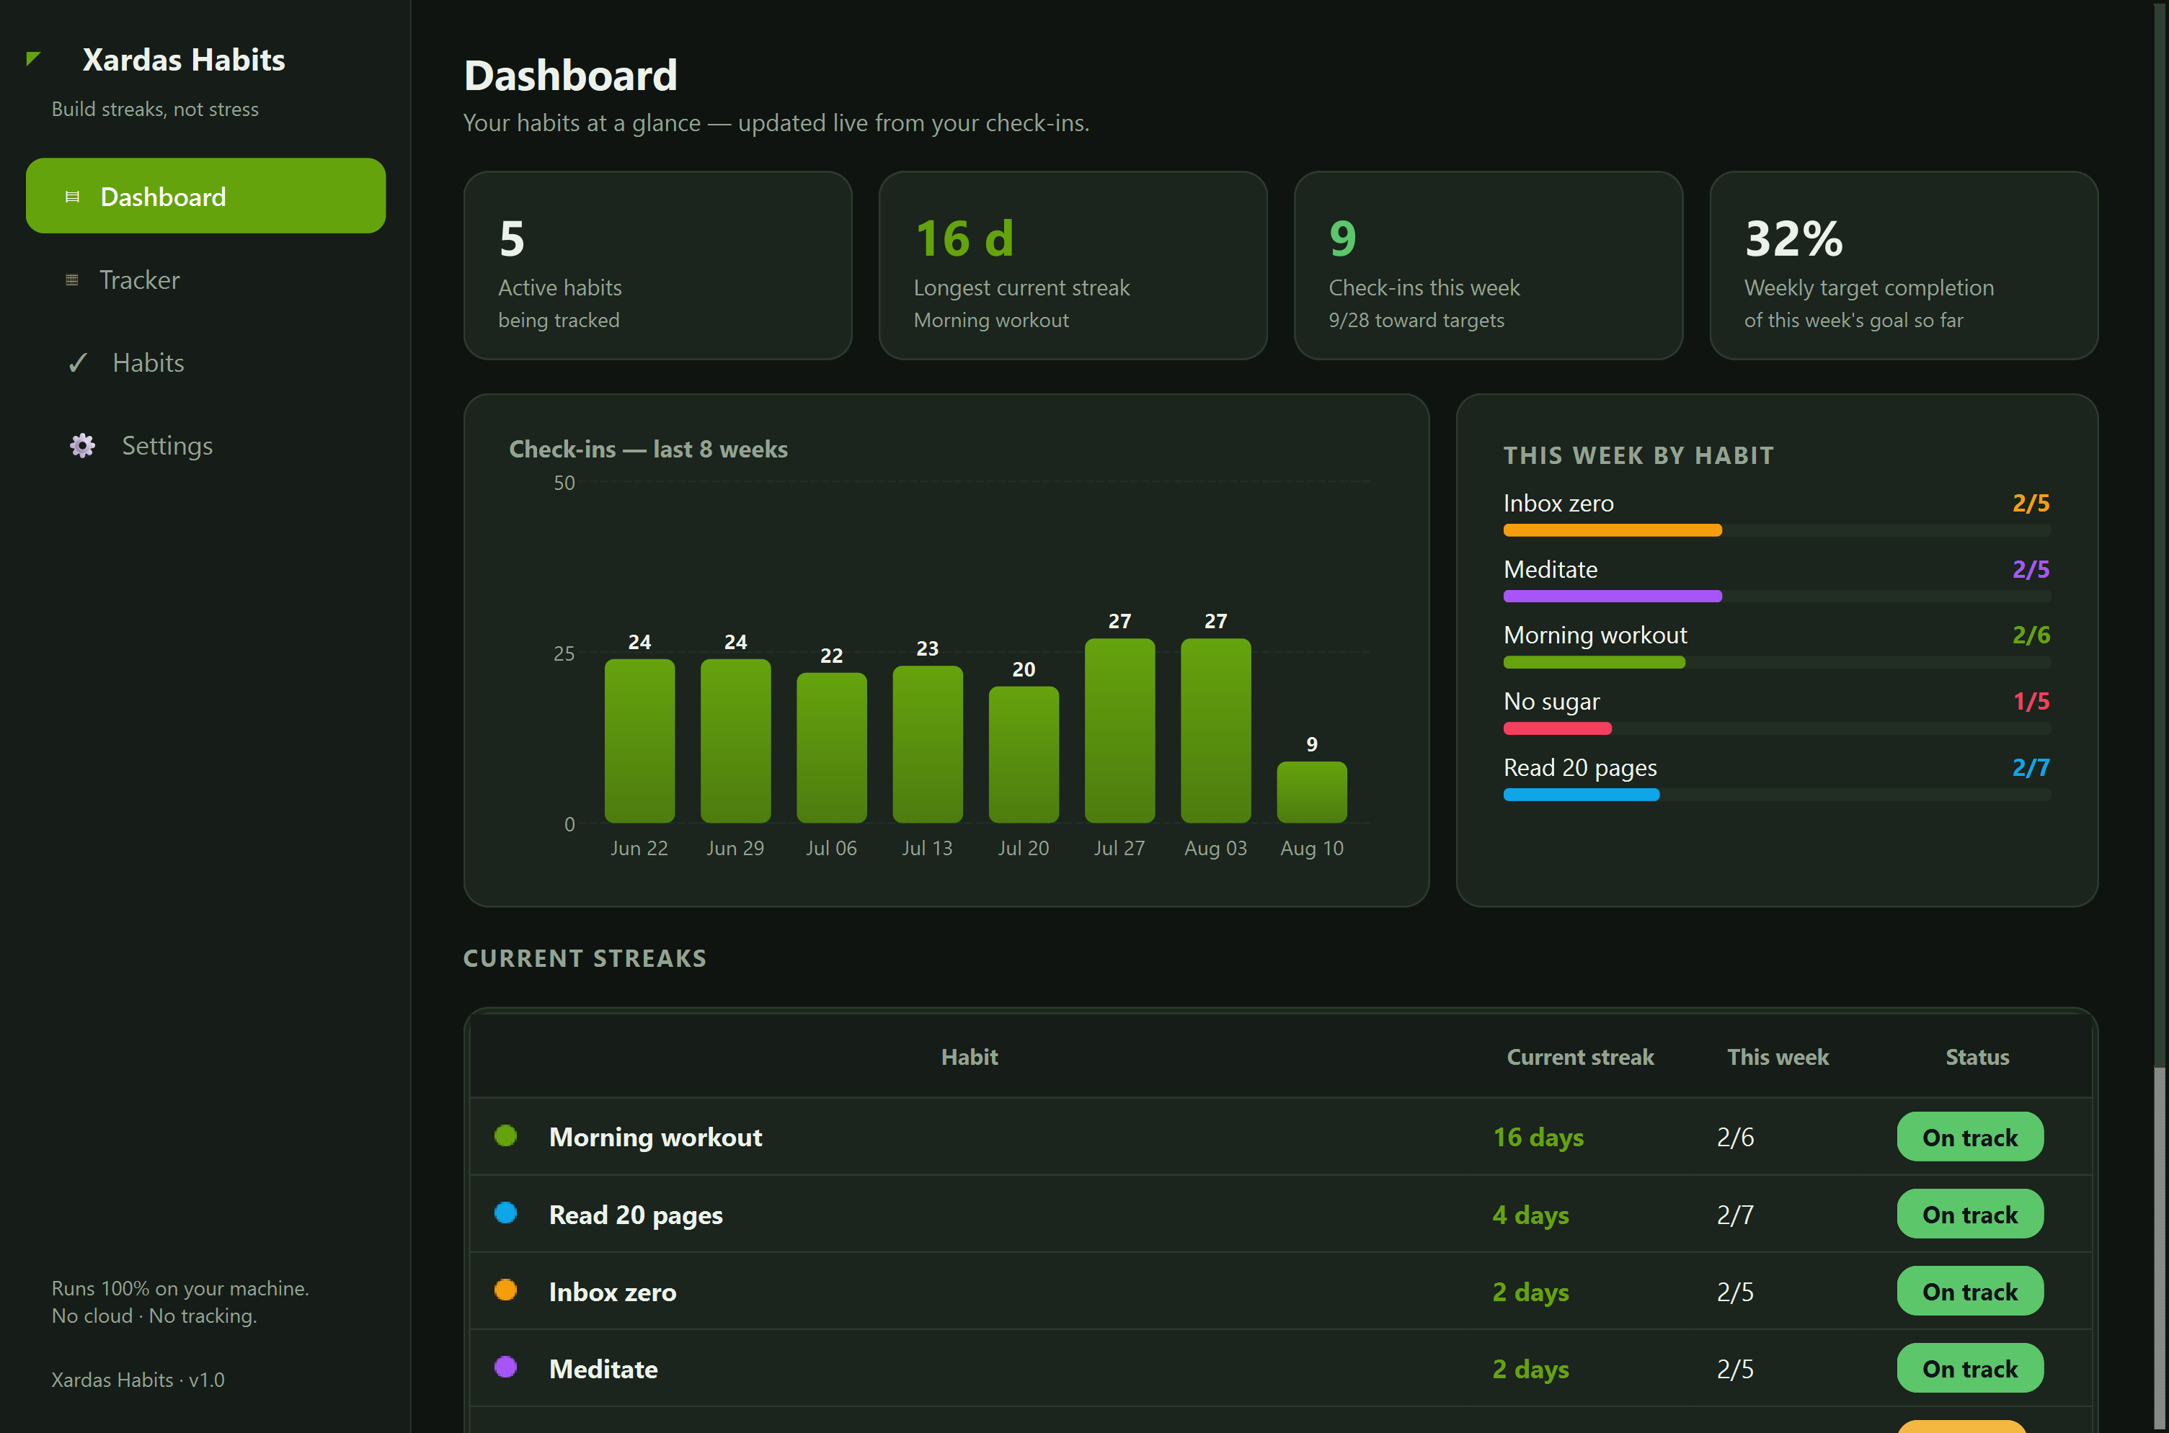Click the Read 20 pages name in streaks table

(636, 1215)
